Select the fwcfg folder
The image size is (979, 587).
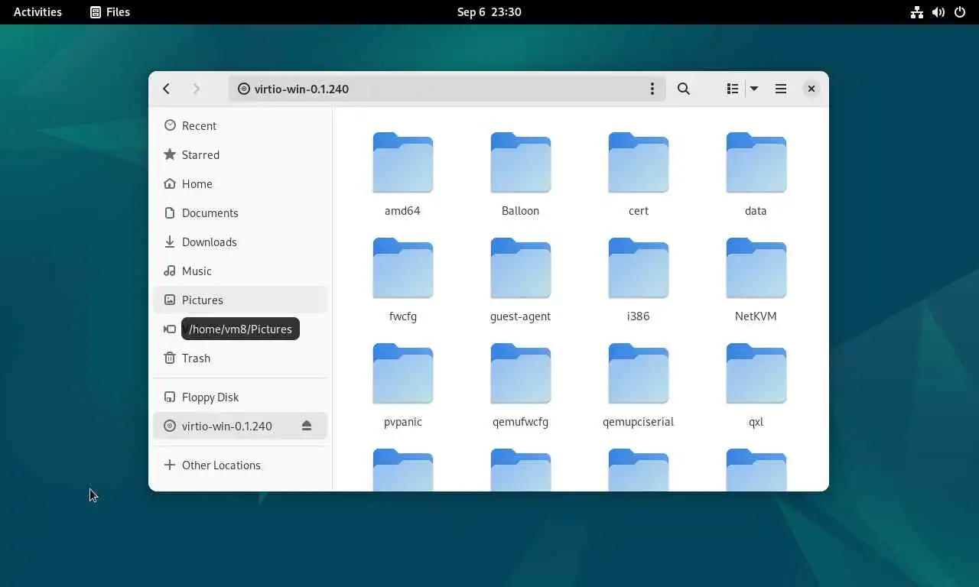402,280
